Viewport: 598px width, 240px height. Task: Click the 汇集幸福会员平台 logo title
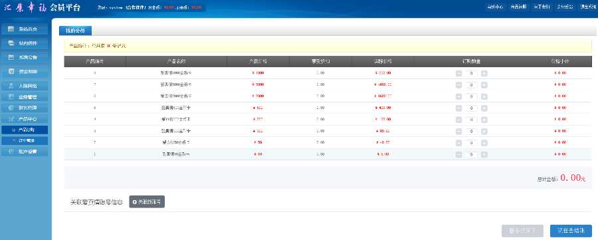tap(43, 7)
